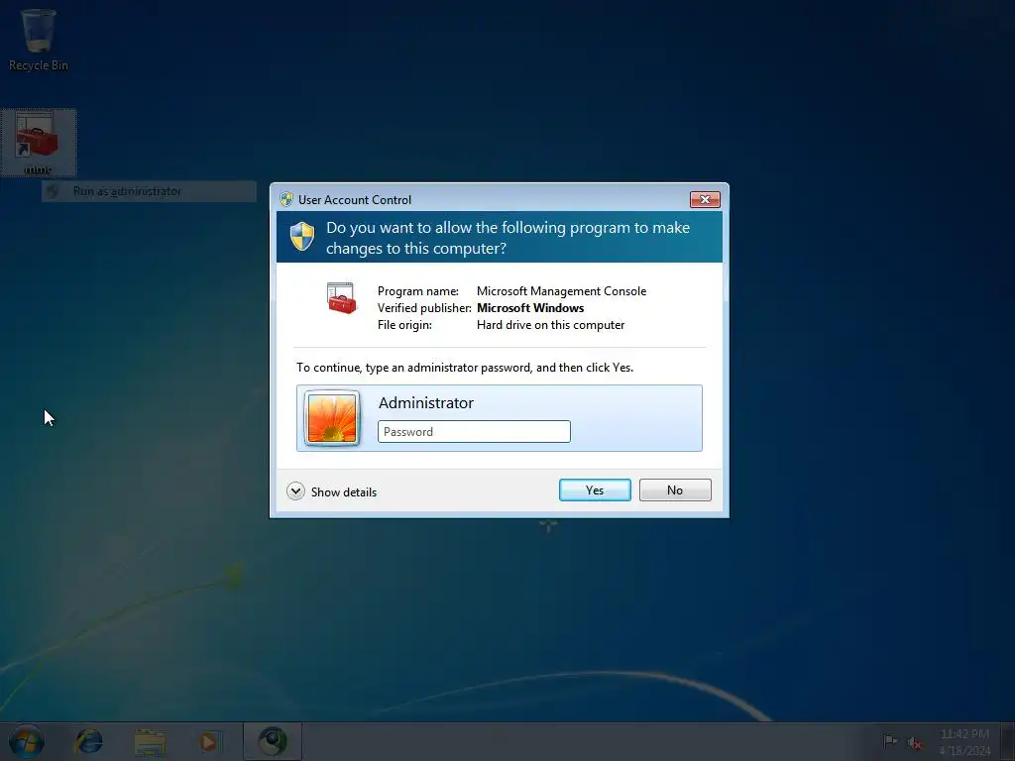The image size is (1015, 761).
Task: Launch Internet Explorer from taskbar
Action: [x=88, y=741]
